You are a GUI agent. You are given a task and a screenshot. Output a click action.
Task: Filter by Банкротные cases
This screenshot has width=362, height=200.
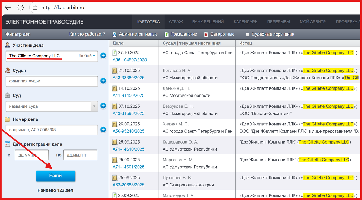point(219,34)
